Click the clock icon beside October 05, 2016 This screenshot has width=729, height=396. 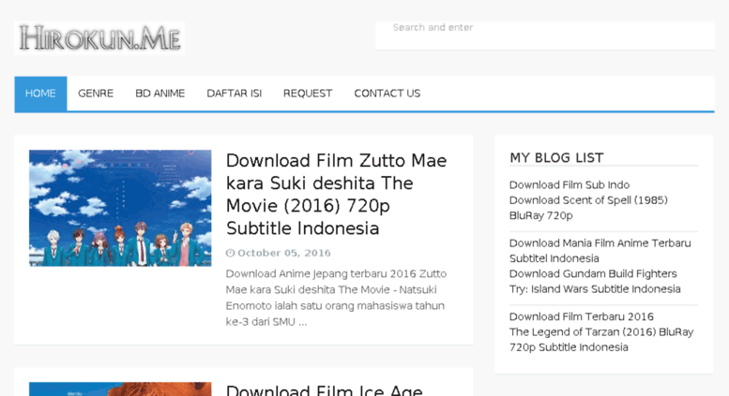pyautogui.click(x=230, y=253)
